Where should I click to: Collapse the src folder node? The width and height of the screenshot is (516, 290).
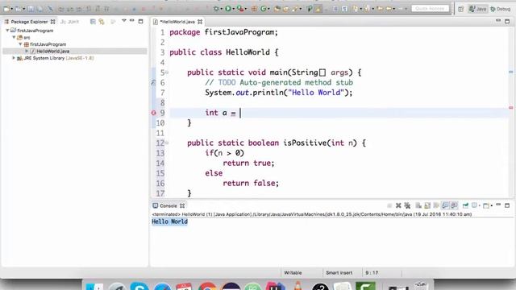point(14,37)
